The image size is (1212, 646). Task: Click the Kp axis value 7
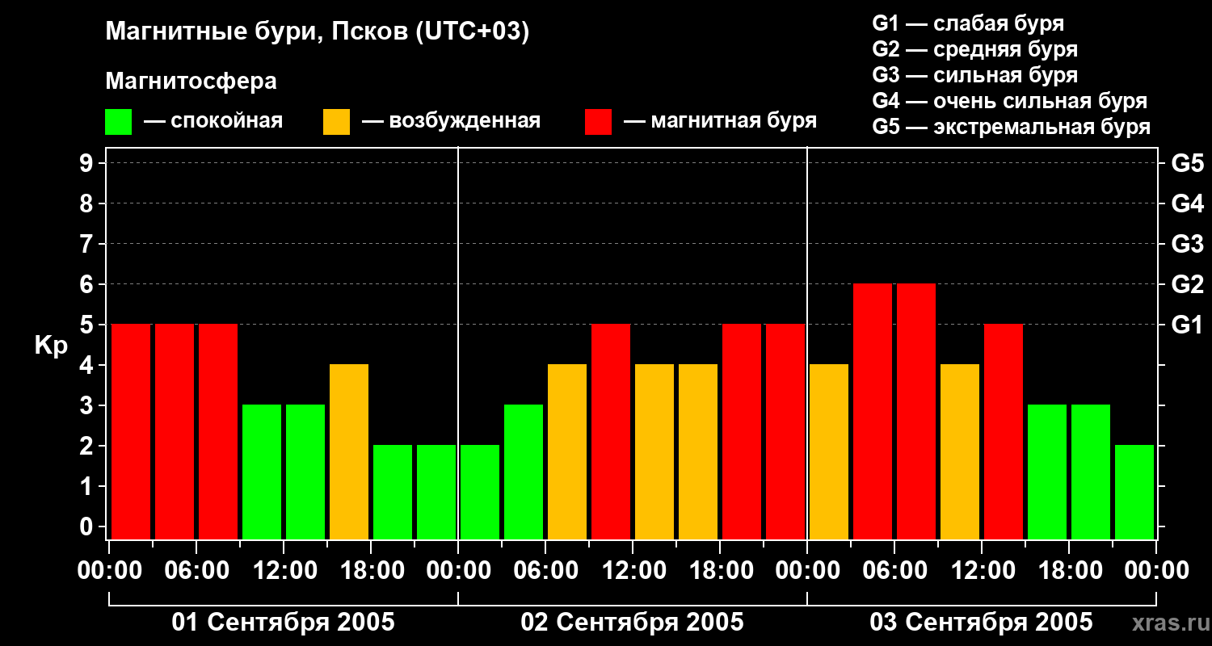click(x=88, y=244)
